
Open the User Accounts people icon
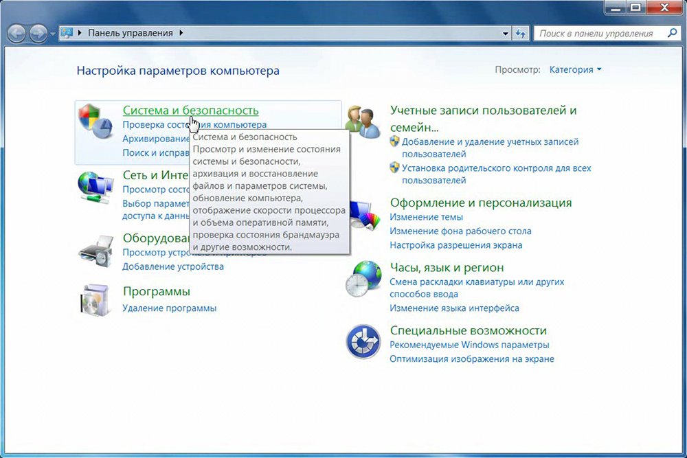pos(362,122)
